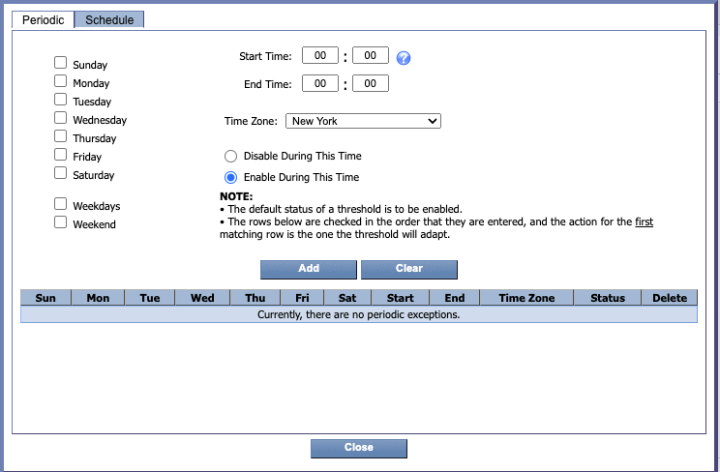The width and height of the screenshot is (720, 472).
Task: Click the Sat column header
Action: coord(347,298)
